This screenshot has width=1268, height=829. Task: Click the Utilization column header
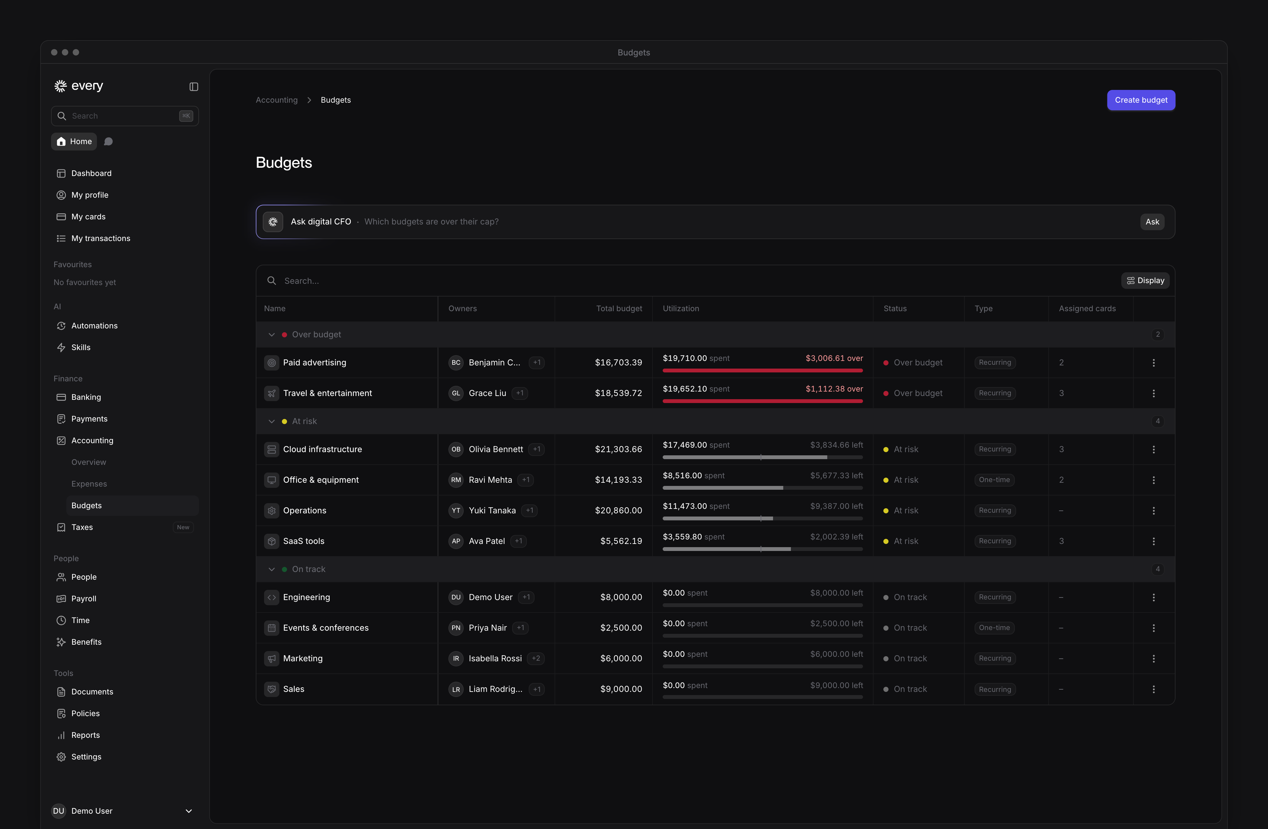point(680,308)
